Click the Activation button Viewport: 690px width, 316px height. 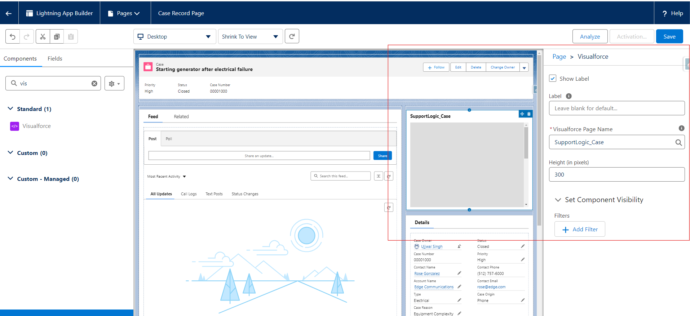[632, 36]
